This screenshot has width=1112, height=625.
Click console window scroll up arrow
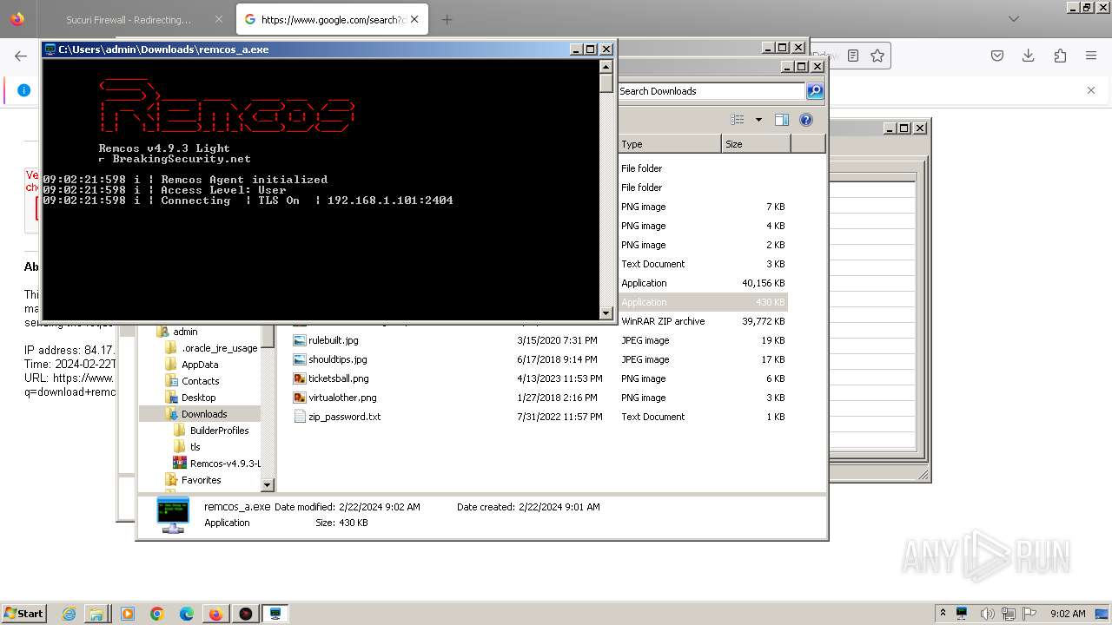(x=606, y=66)
